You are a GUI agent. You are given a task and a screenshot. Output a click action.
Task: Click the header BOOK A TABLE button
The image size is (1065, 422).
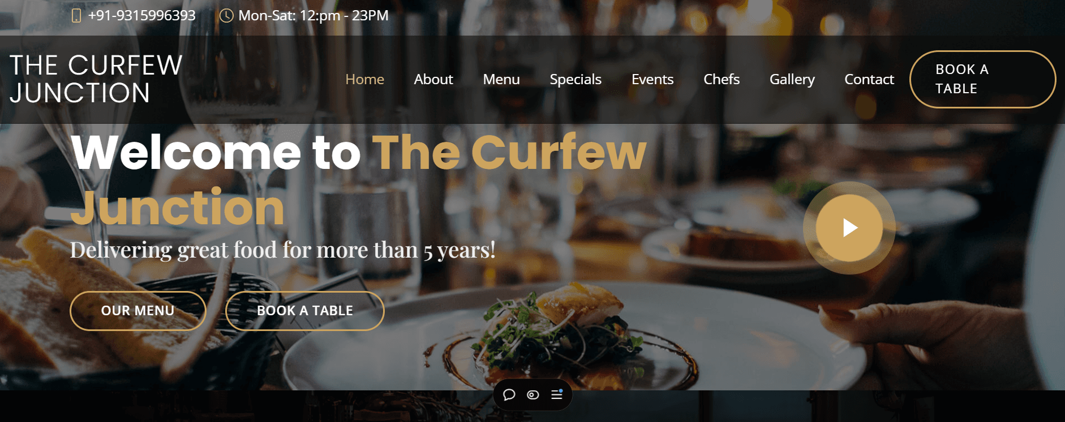click(982, 79)
